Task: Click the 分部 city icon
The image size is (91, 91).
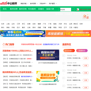Action: (x=85, y=17)
